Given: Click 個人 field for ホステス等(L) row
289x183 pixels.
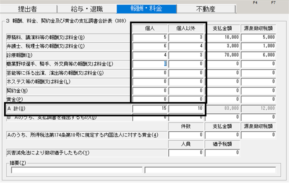Looking at the screenshot, I should click(150, 82).
